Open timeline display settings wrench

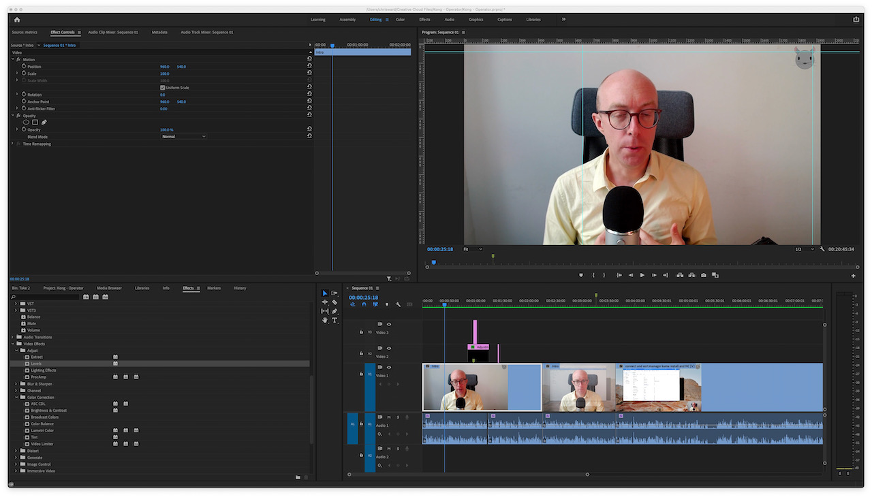(x=398, y=304)
